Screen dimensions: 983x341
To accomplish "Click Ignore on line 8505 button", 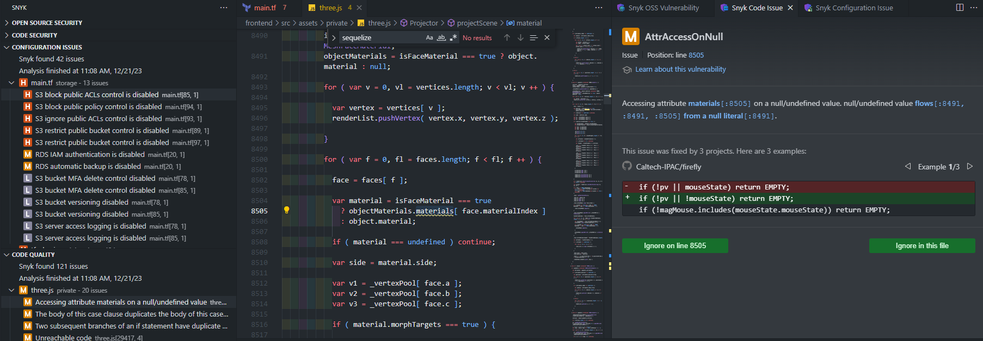I will tap(674, 245).
